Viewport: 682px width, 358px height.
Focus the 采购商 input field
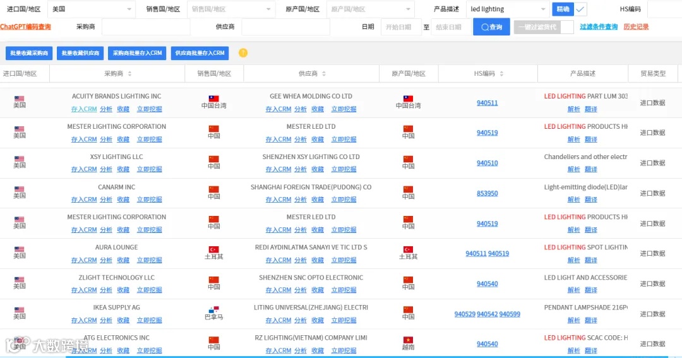146,27
